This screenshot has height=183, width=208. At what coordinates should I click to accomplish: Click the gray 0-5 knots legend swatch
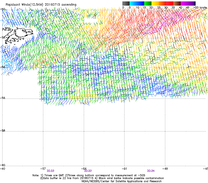tap(126, 3)
